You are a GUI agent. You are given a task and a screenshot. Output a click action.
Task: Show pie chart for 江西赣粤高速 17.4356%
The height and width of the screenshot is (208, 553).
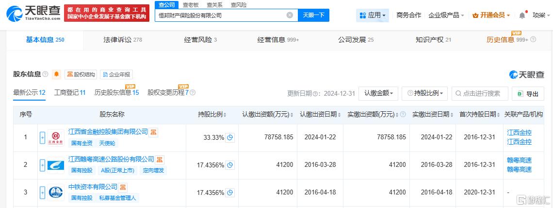(230, 165)
